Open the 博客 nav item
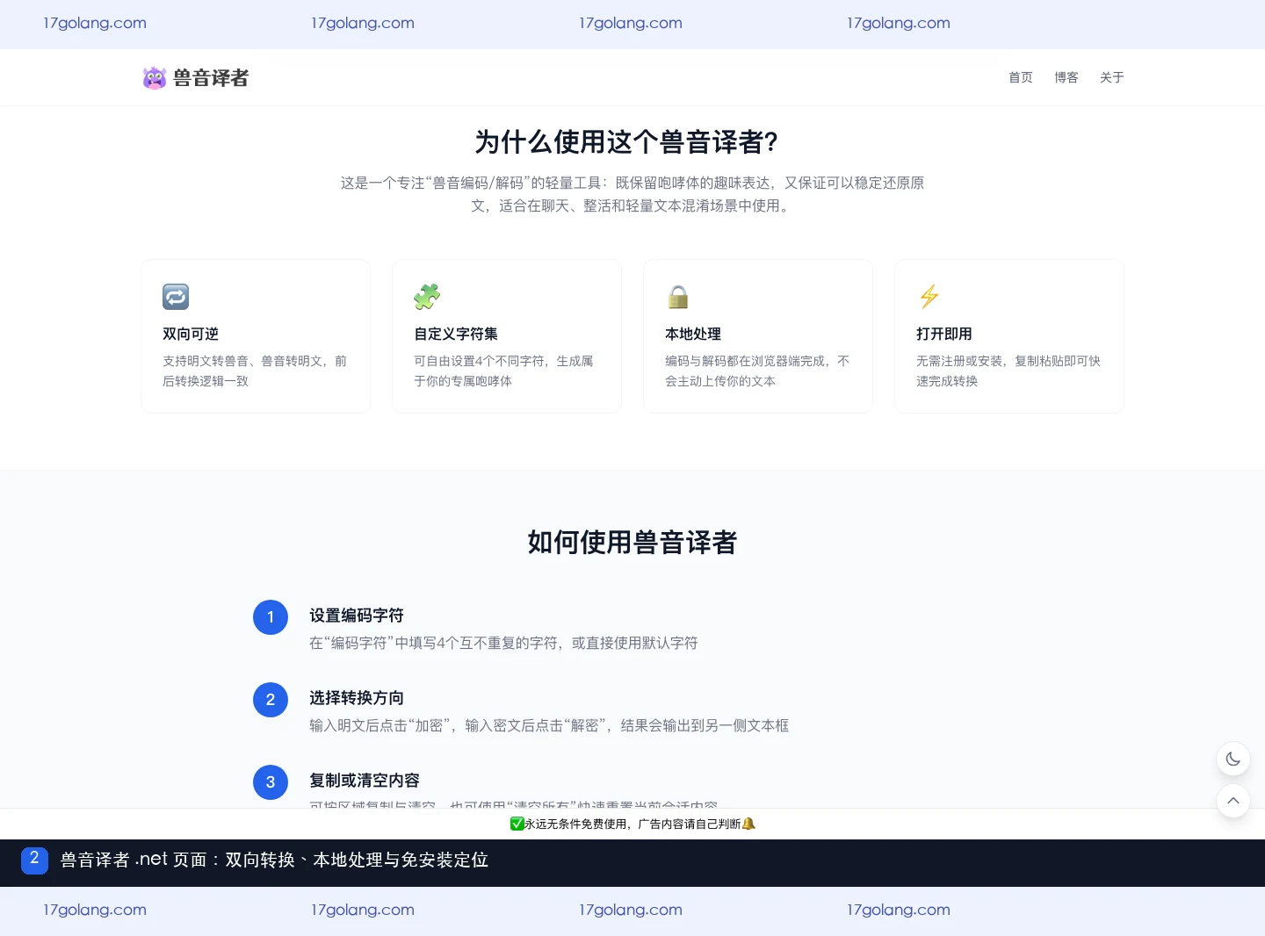Screen dimensions: 1265x936 pyautogui.click(x=1066, y=77)
